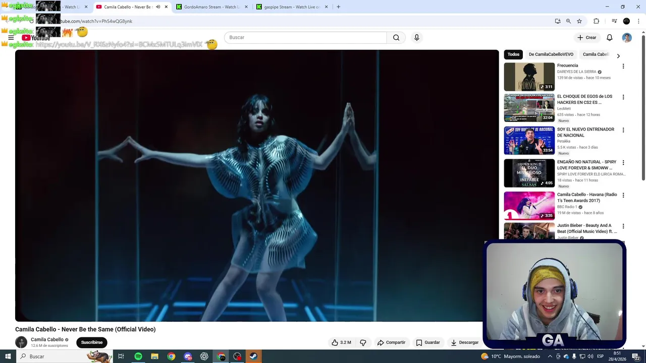The width and height of the screenshot is (646, 363).
Task: Open YouTube notifications bell
Action: tap(609, 37)
